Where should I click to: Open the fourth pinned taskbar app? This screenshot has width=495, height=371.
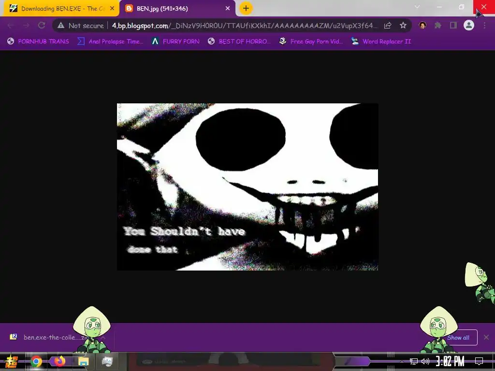pyautogui.click(x=107, y=361)
